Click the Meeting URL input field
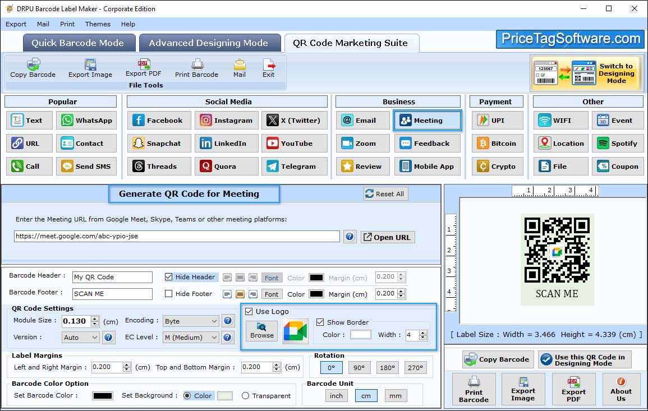The height and width of the screenshot is (411, 648). pyautogui.click(x=177, y=236)
